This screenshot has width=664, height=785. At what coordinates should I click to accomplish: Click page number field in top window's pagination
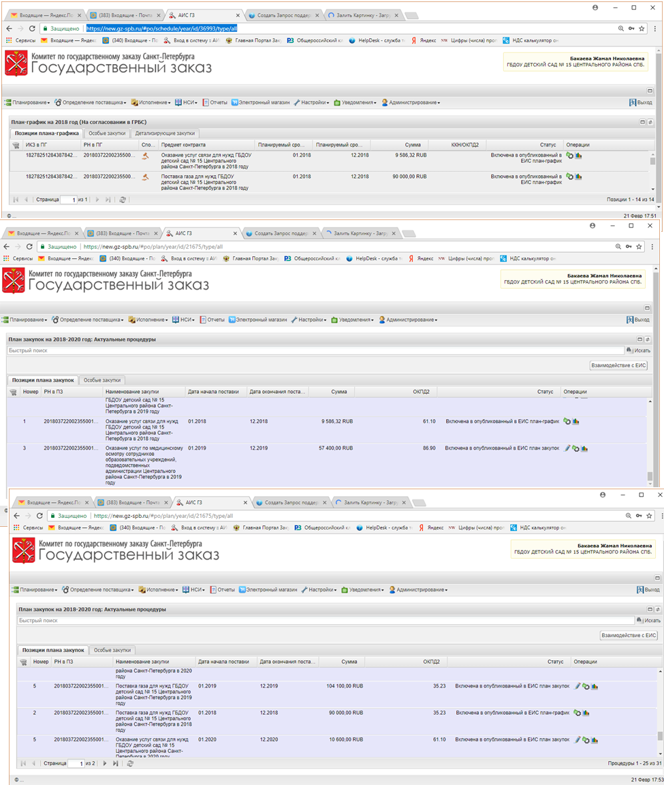[69, 200]
